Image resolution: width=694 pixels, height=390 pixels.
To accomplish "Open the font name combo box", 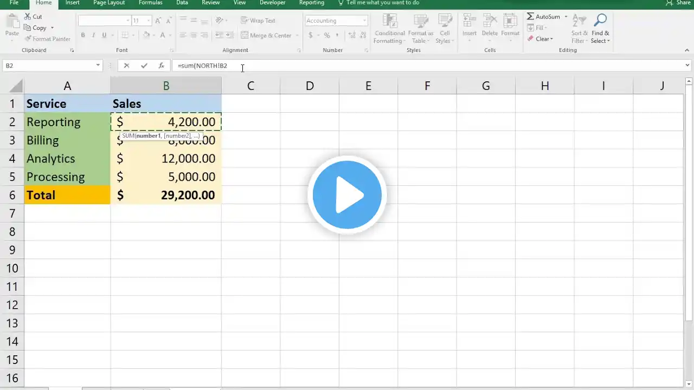I will click(104, 21).
